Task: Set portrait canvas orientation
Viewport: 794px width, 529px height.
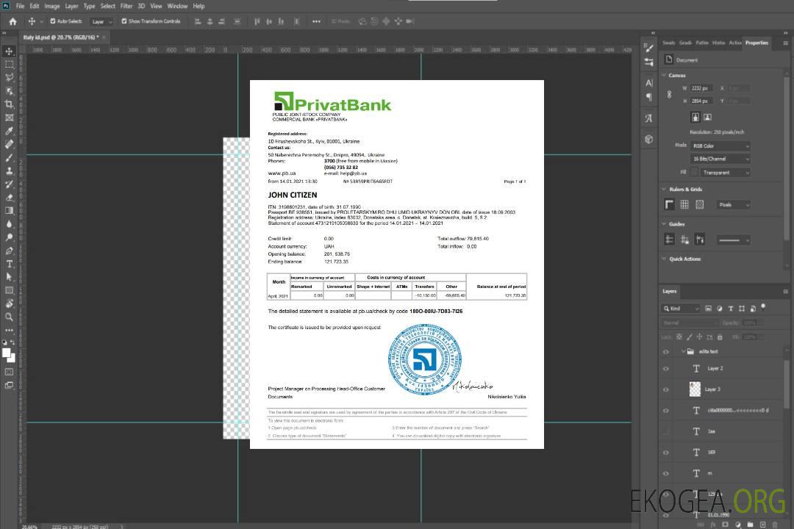Action: (x=695, y=118)
